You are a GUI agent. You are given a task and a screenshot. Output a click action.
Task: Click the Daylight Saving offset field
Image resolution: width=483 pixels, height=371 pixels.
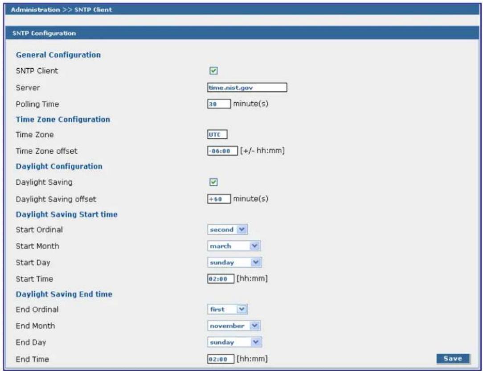(219, 199)
